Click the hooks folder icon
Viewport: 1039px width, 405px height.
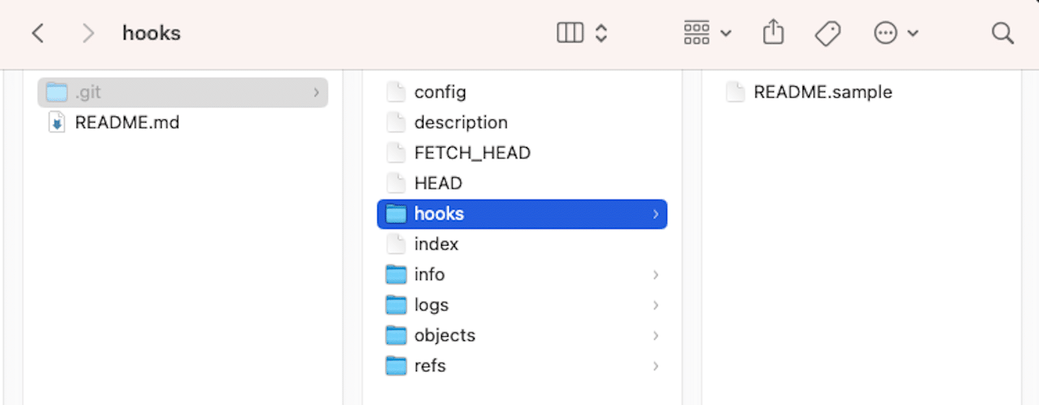pos(395,213)
